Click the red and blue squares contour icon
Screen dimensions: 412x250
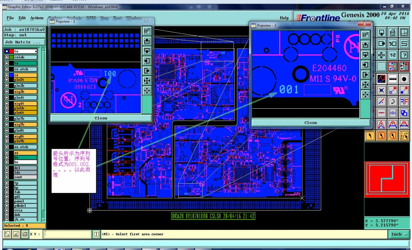(382, 79)
